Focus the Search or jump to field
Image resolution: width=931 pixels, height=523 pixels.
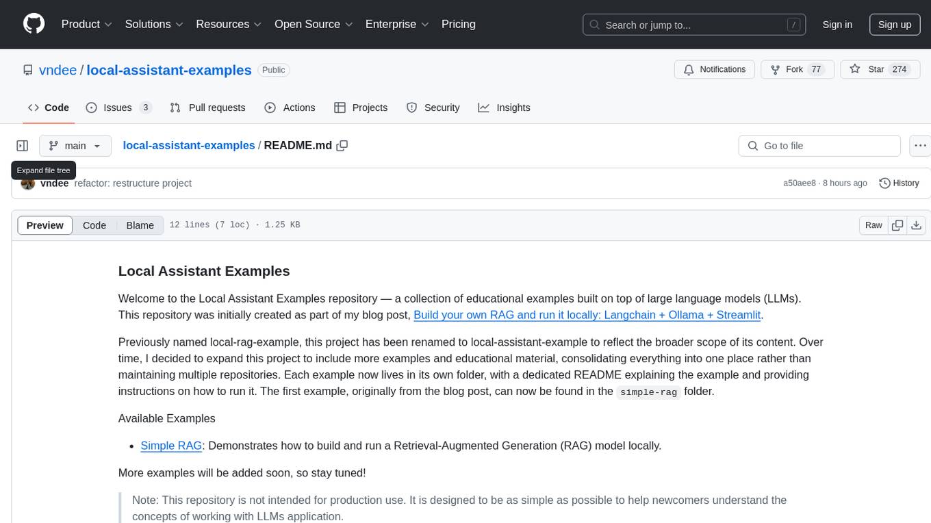point(695,25)
